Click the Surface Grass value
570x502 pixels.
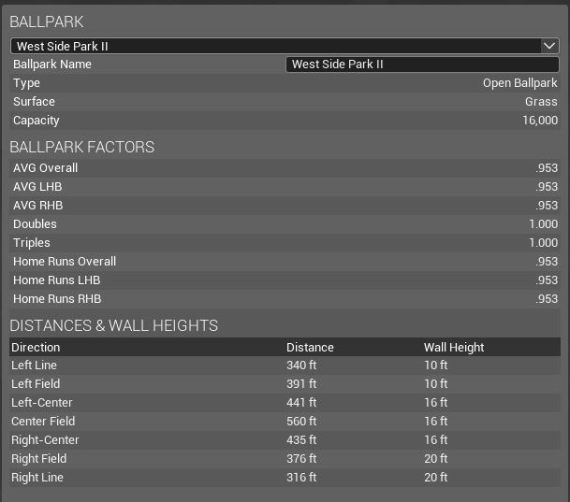[x=541, y=102]
